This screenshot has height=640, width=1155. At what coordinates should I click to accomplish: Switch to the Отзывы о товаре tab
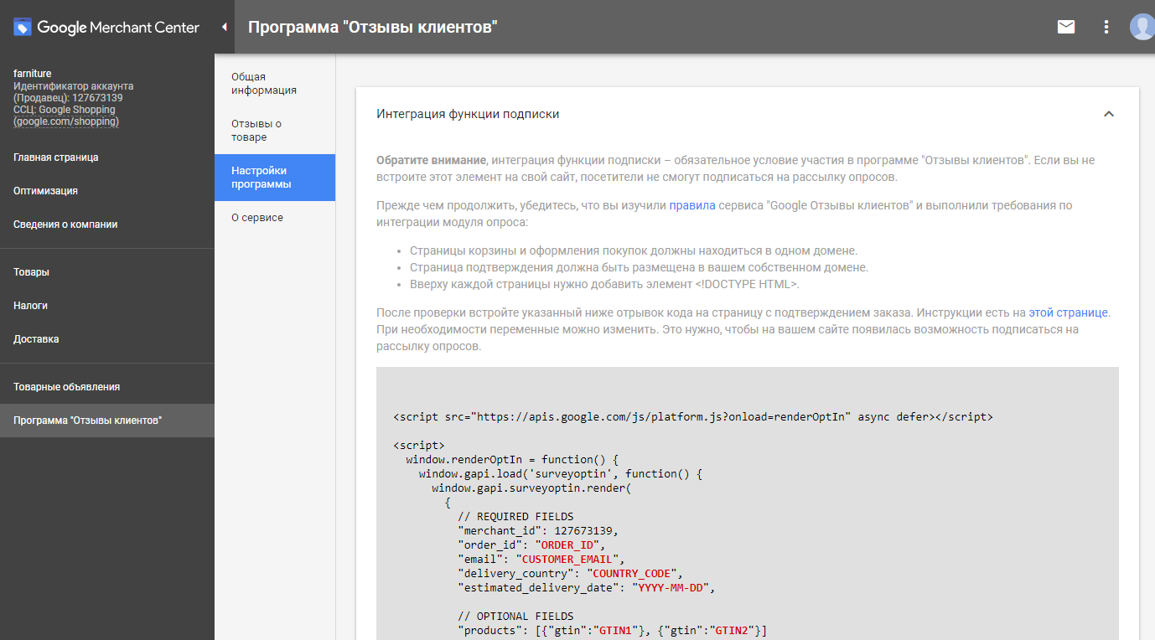256,131
